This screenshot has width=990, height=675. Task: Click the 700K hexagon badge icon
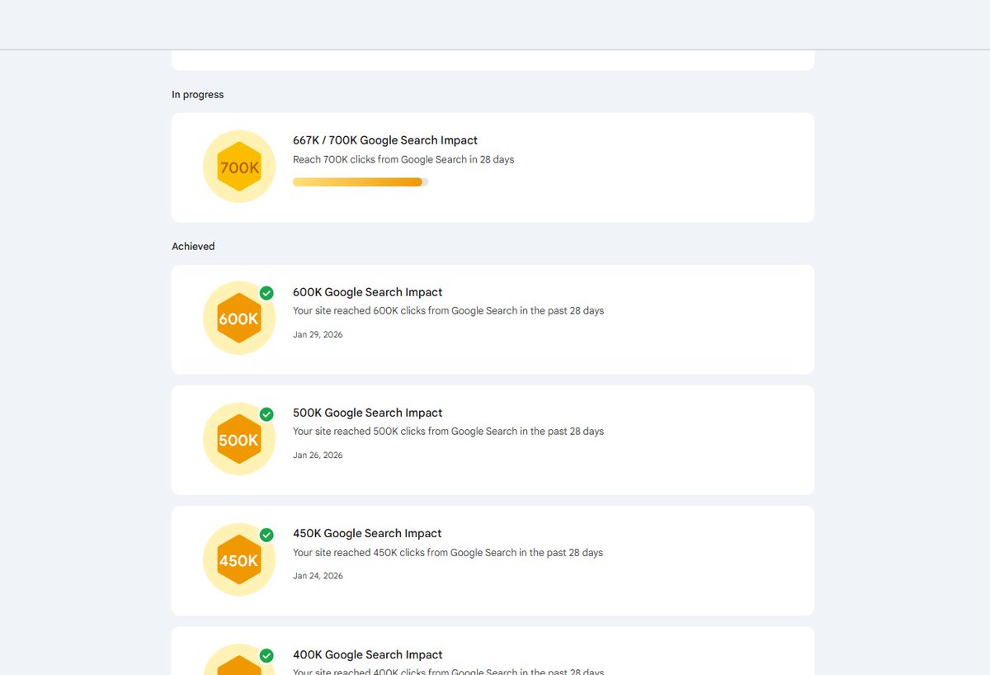239,167
